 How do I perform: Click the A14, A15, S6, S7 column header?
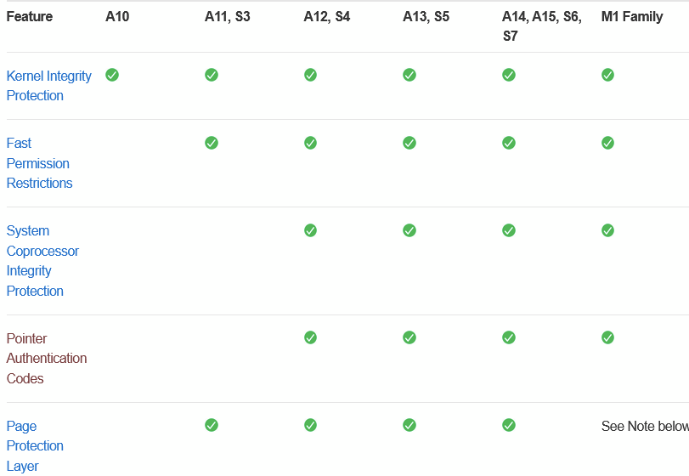pos(542,26)
